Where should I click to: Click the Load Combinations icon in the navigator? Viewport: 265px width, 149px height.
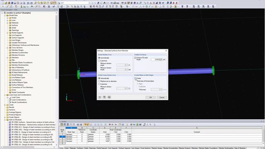pos(10,100)
